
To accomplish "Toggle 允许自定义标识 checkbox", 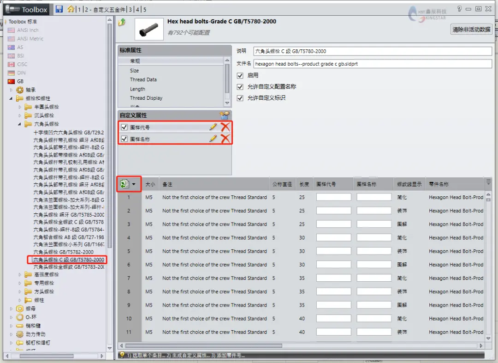I will click(240, 98).
